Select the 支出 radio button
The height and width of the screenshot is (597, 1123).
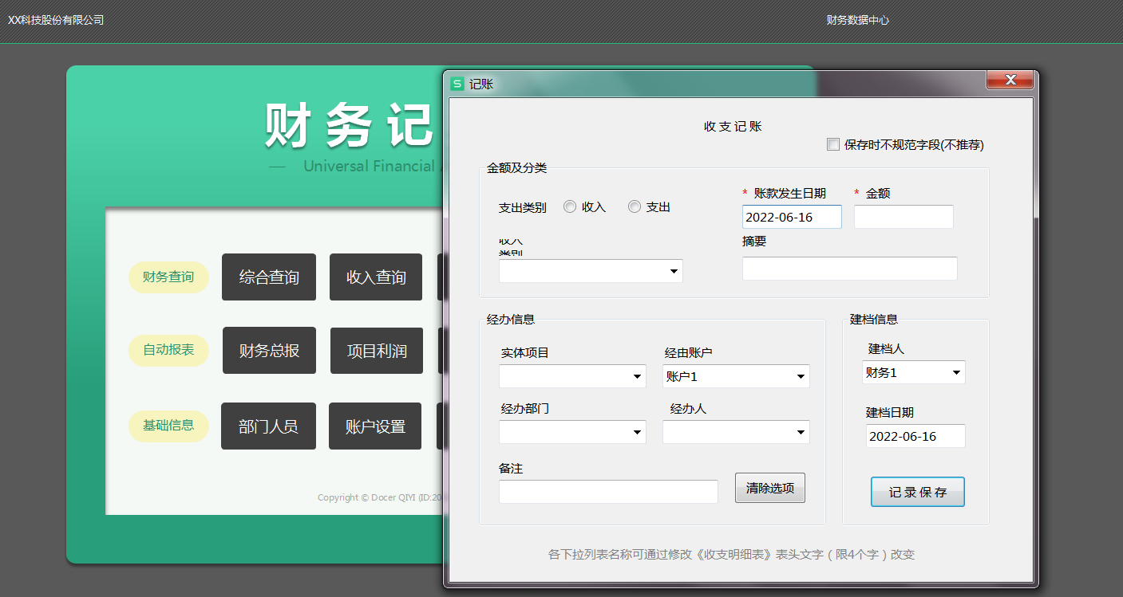pos(635,207)
